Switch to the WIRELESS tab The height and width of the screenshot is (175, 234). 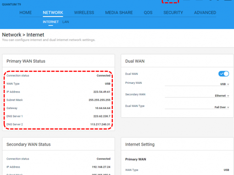[x=84, y=12]
